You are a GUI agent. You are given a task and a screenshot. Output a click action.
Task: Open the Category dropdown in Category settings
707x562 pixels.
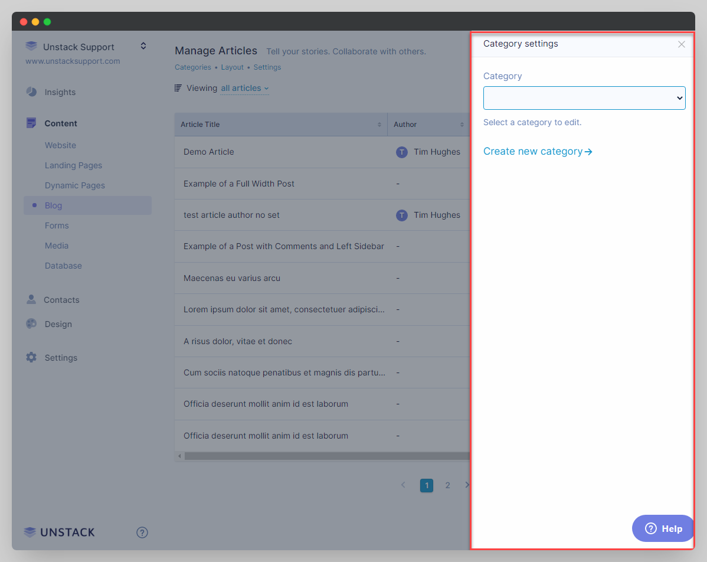(x=584, y=97)
